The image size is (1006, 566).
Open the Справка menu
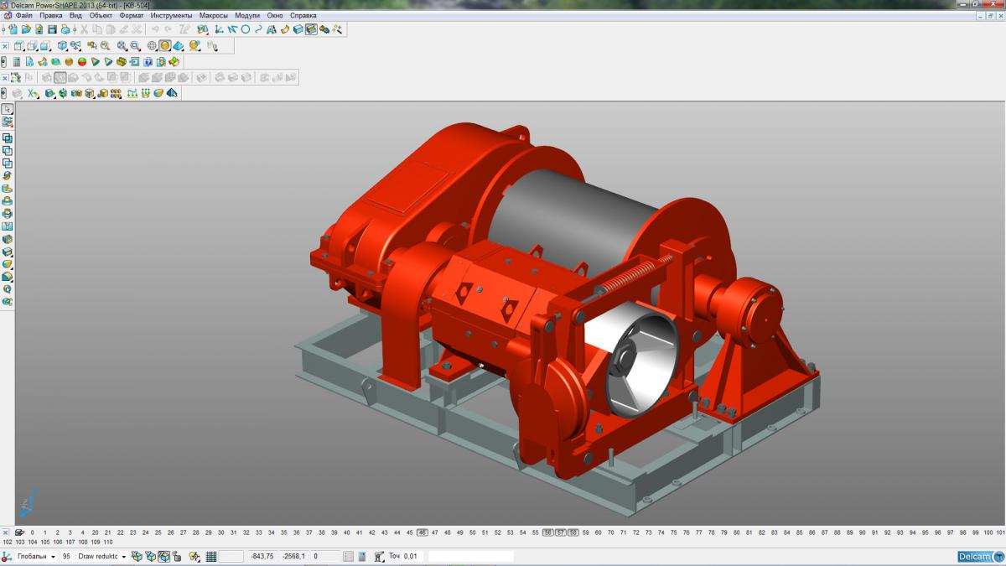pyautogui.click(x=303, y=15)
